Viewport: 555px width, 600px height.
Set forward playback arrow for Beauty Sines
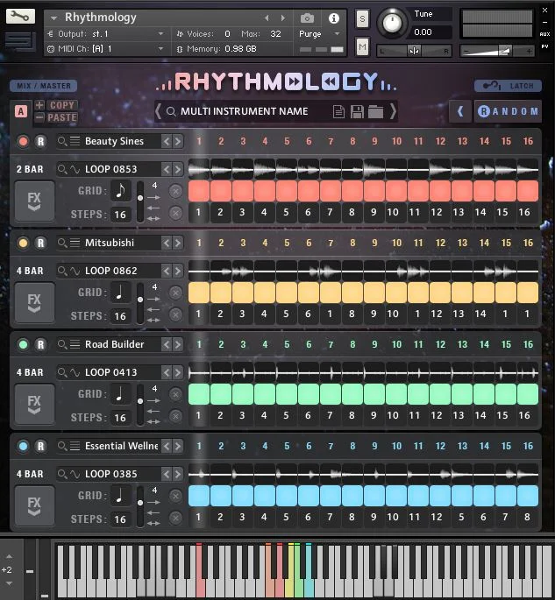(x=153, y=197)
